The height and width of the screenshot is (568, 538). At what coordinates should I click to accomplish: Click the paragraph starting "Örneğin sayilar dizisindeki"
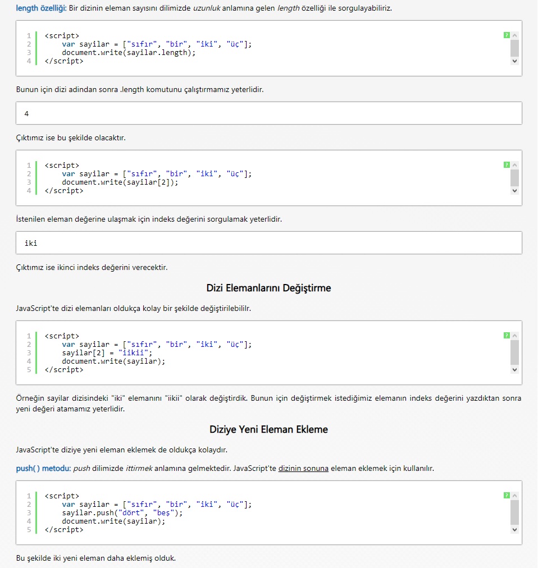268,403
